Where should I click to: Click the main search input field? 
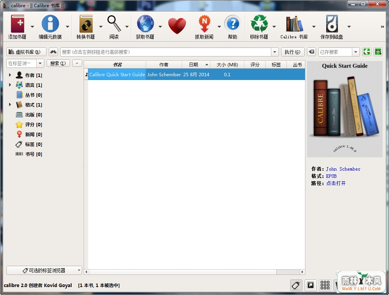tap(165, 52)
